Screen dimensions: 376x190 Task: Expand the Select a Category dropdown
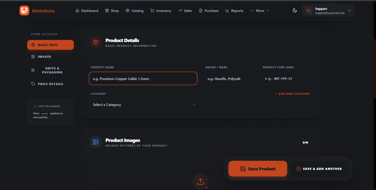pos(144,104)
